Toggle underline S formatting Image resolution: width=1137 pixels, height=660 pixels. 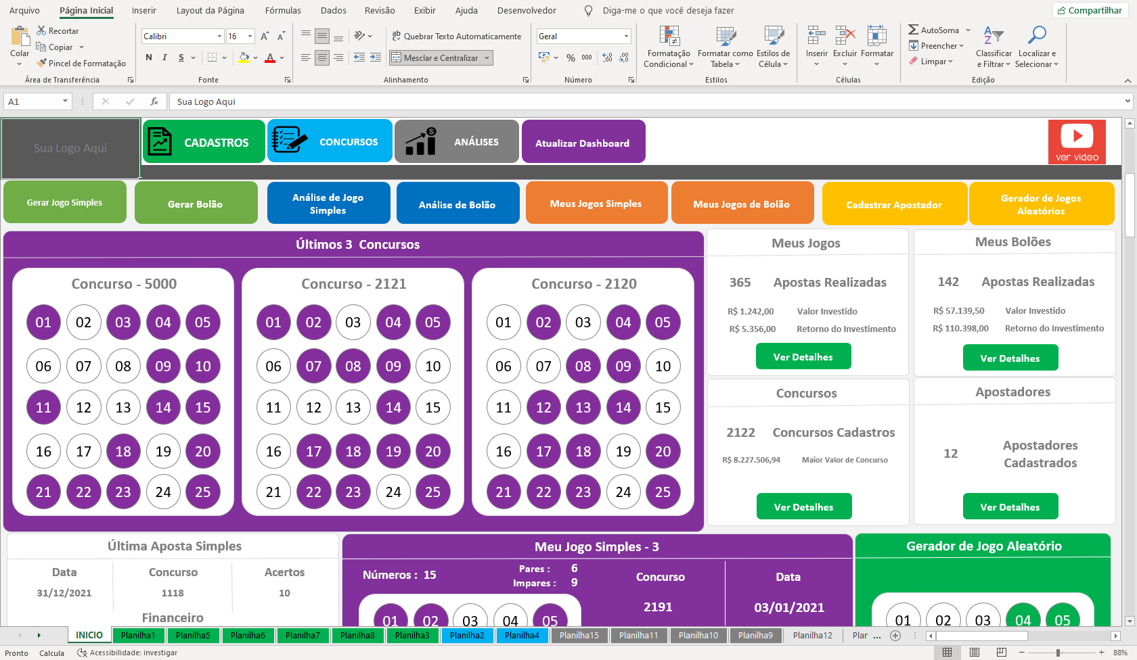point(181,57)
